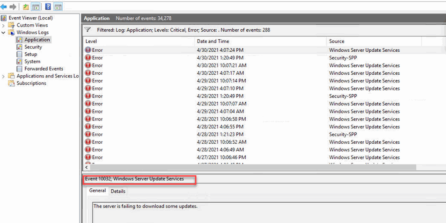Select the error at 4/30/2021 10:07:21 AM
Image resolution: width=446 pixels, height=223 pixels.
coord(264,65)
